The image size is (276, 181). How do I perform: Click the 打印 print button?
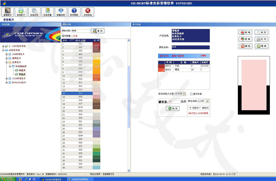[262, 39]
